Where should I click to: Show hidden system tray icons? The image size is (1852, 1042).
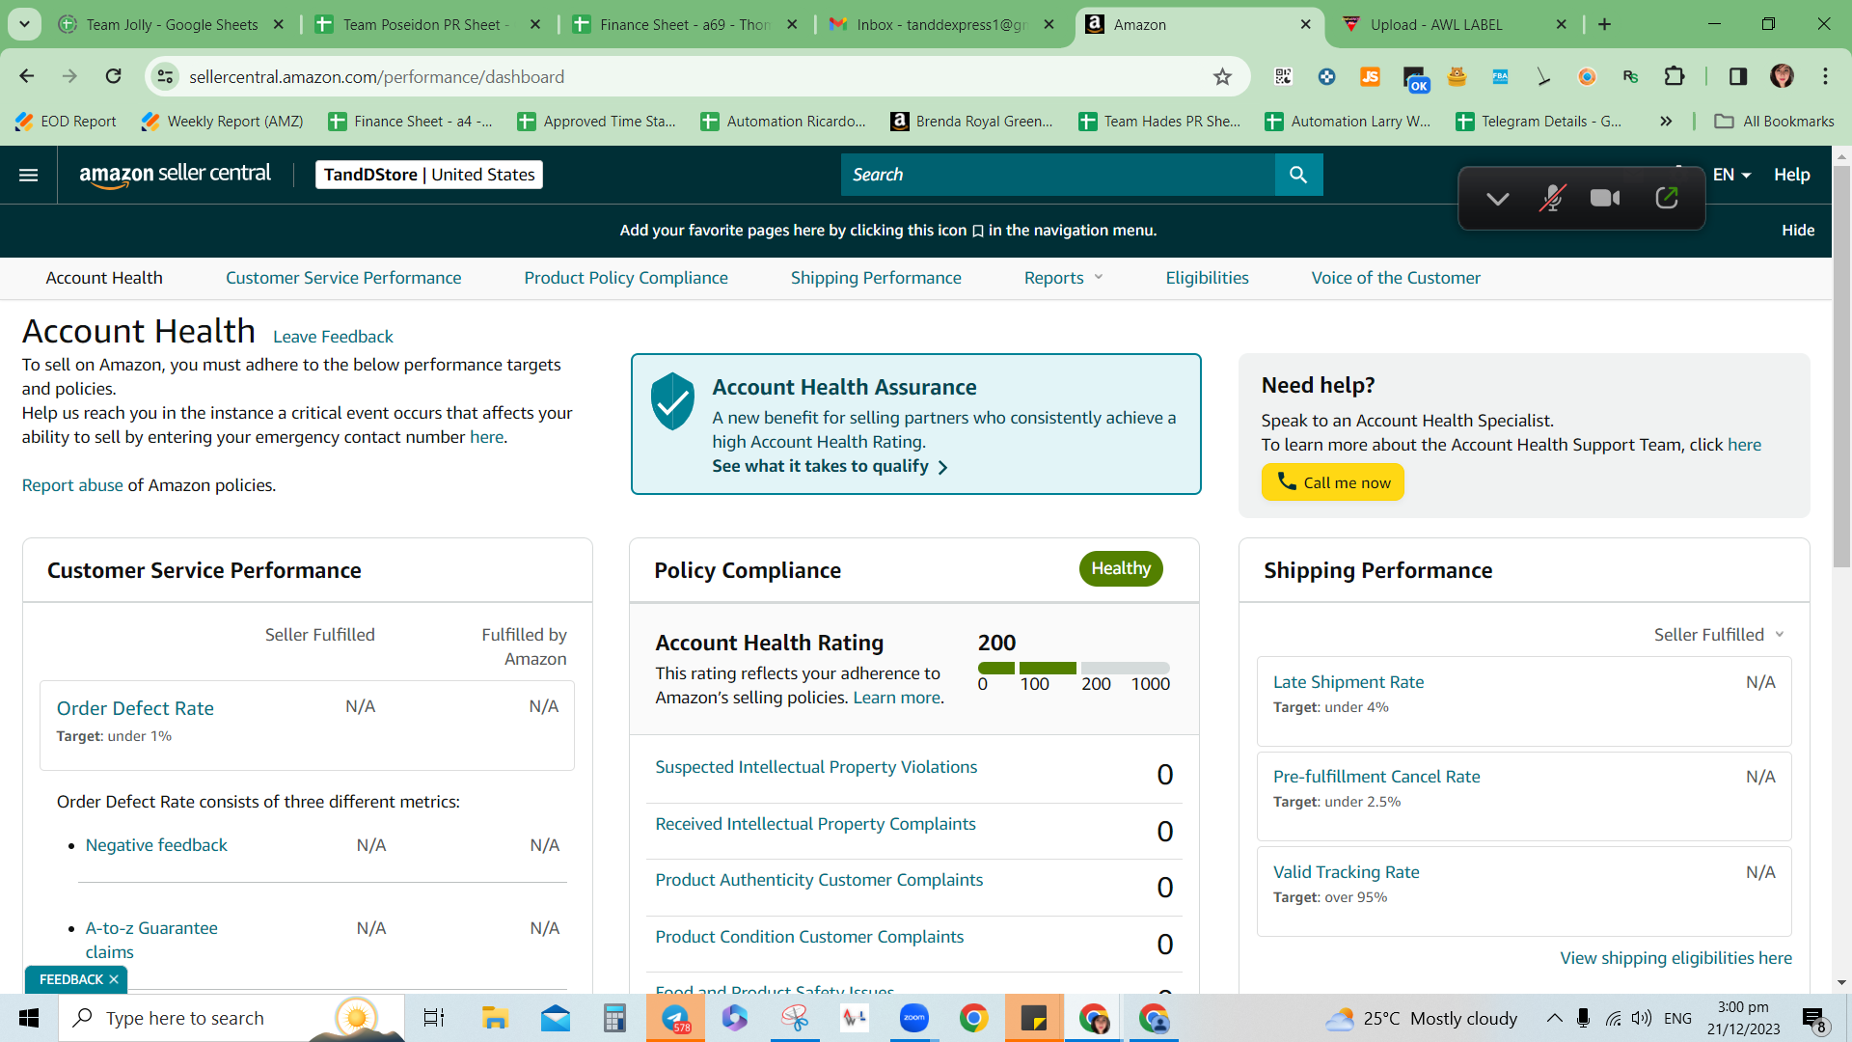click(1554, 1018)
